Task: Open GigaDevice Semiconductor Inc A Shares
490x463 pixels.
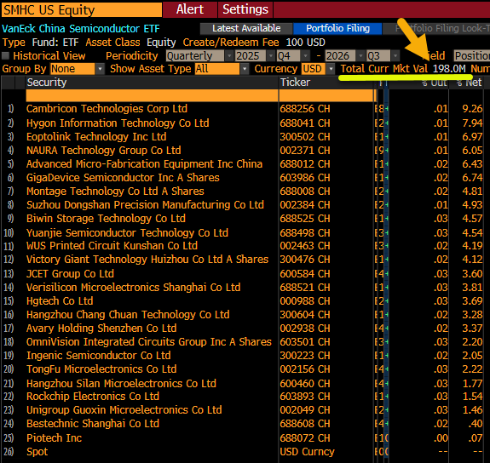Action: [123, 178]
